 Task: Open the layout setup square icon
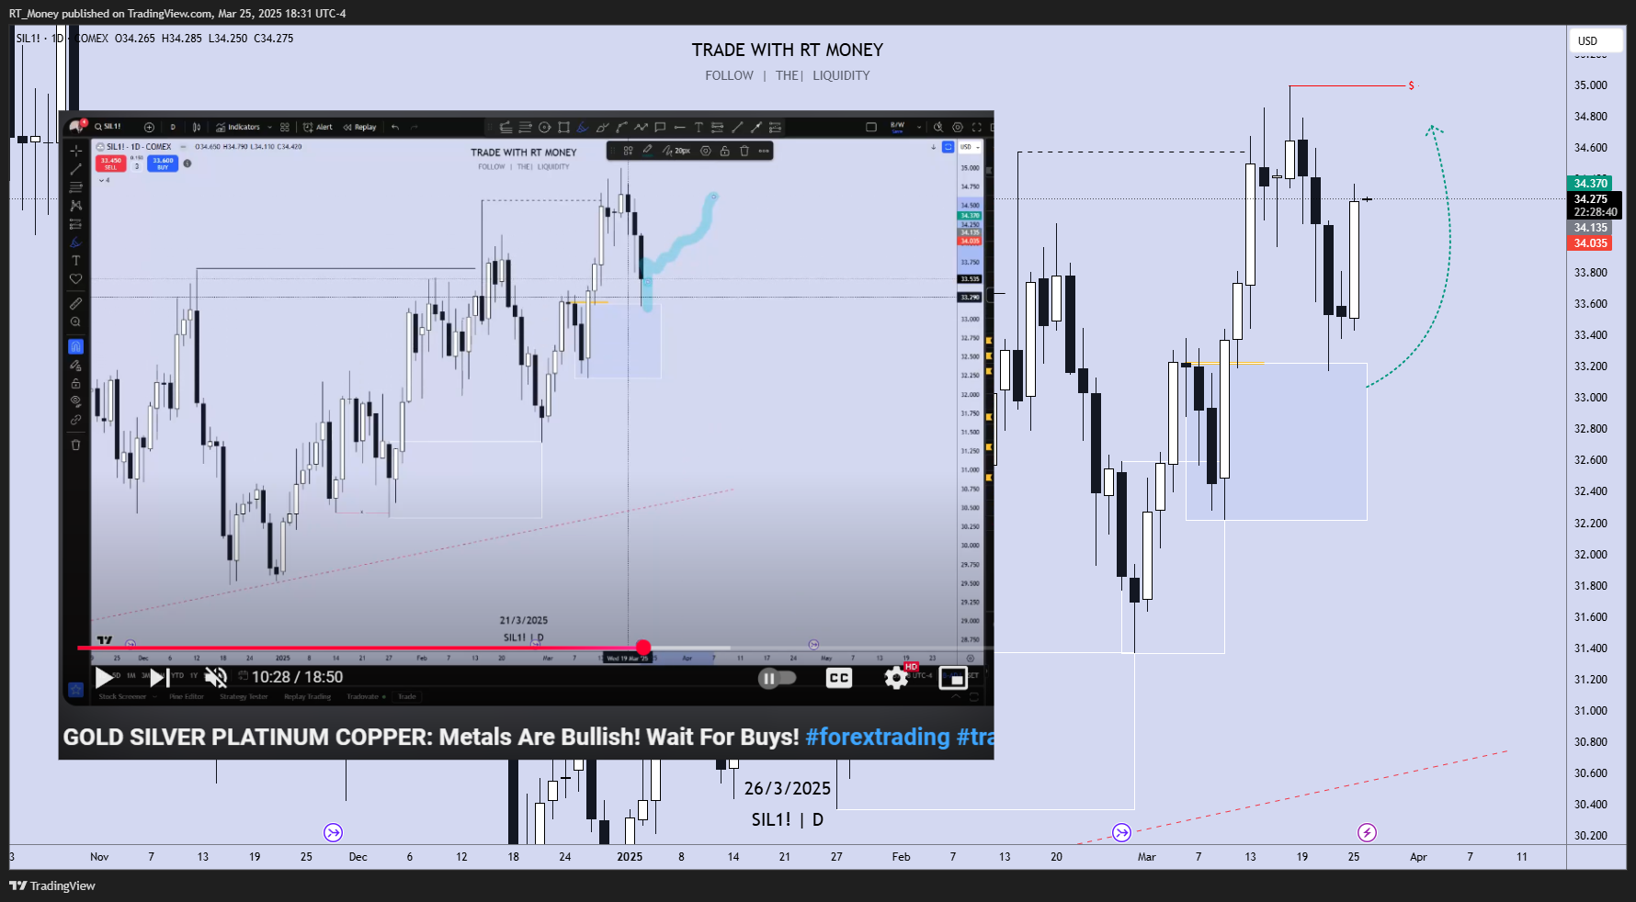tap(871, 127)
